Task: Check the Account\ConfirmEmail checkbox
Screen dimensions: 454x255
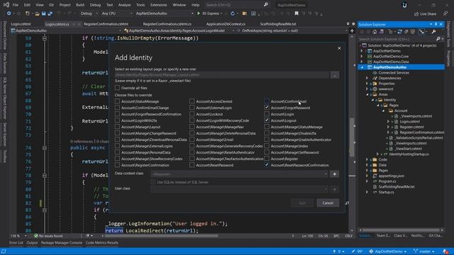Action: 267,101
